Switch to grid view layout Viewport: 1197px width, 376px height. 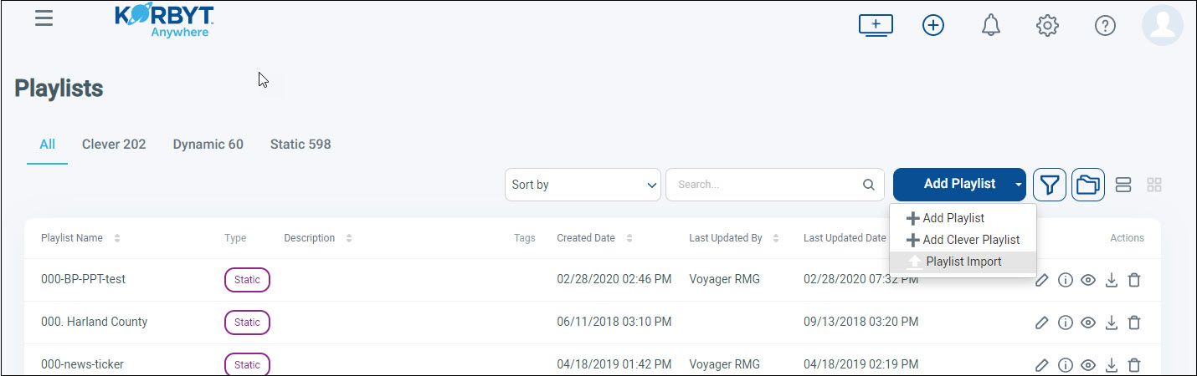pyautogui.click(x=1154, y=185)
